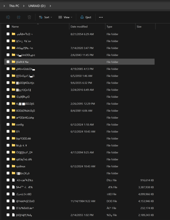170x220 pixels.
Task: Click the syslinux folder name
Action: click(x=21, y=166)
